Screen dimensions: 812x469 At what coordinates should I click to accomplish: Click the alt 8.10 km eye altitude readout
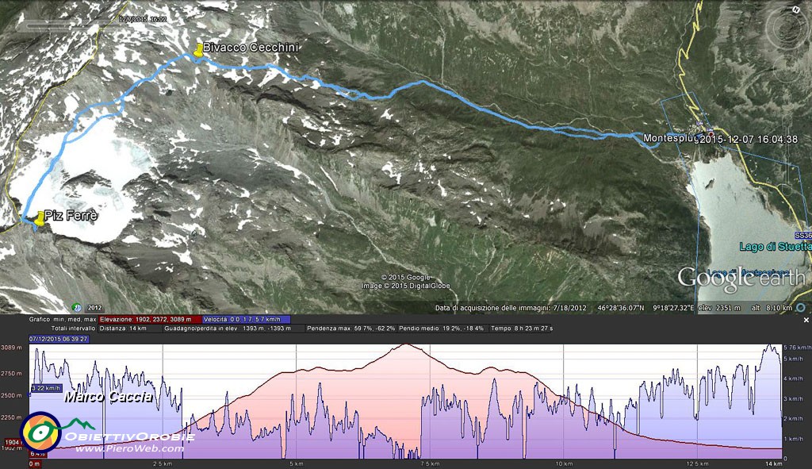772,308
